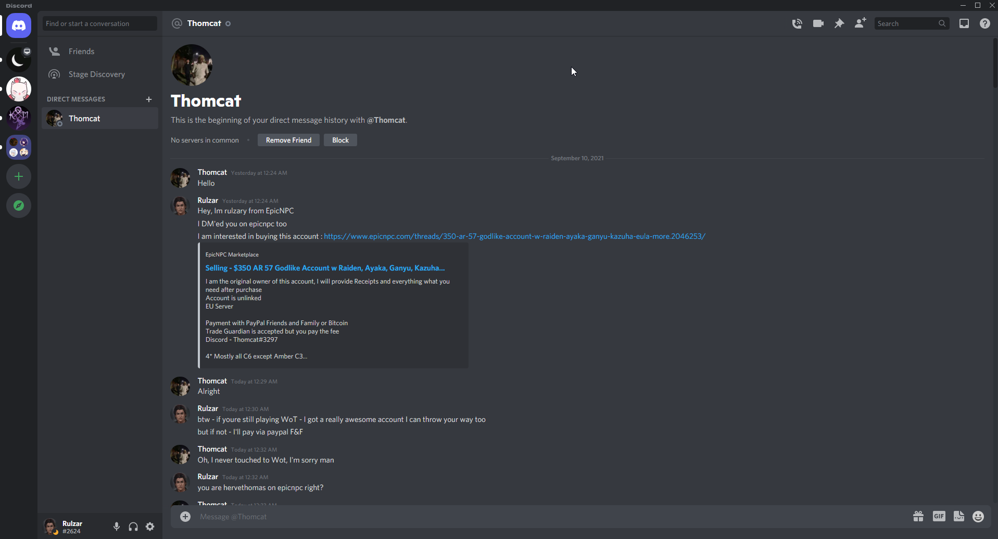Click the Thomcat username above 'Alright'
Viewport: 998px width, 539px height.
[212, 381]
